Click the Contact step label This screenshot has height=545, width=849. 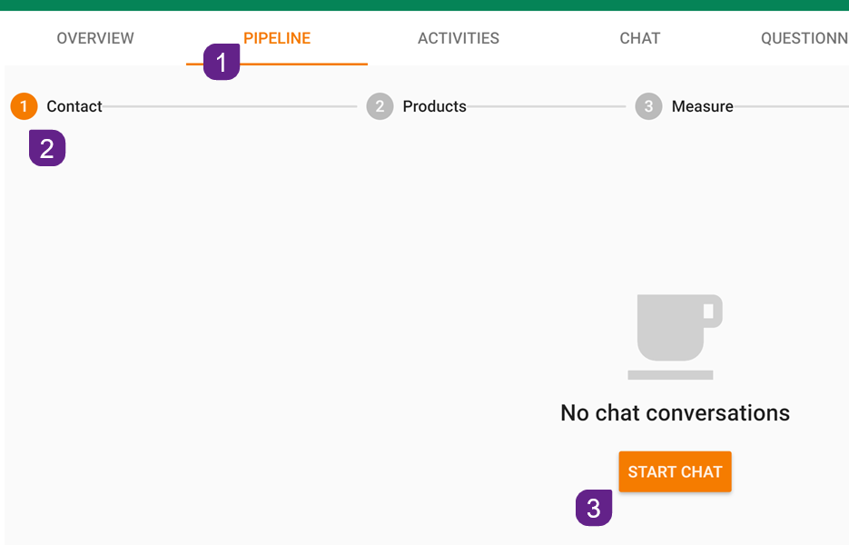[x=74, y=106]
